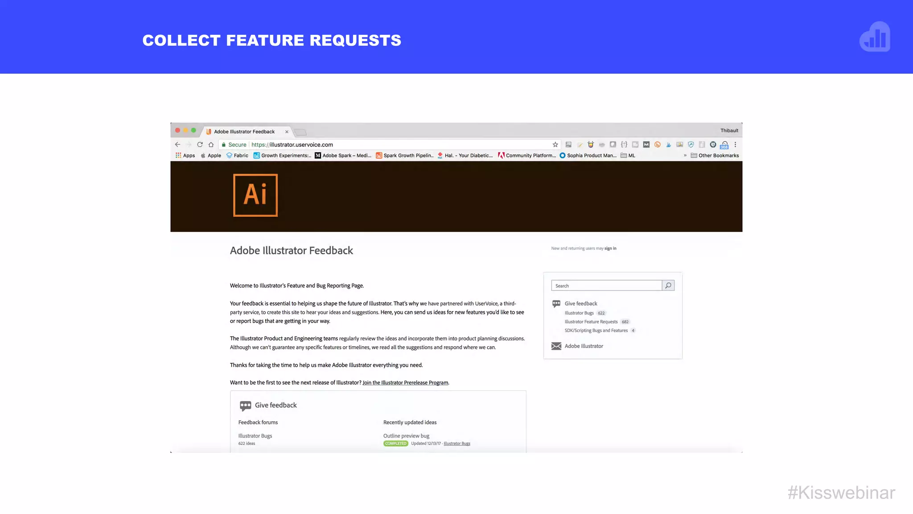Screen dimensions: 913x514
Task: Open the Fabric bookmark
Action: click(237, 155)
